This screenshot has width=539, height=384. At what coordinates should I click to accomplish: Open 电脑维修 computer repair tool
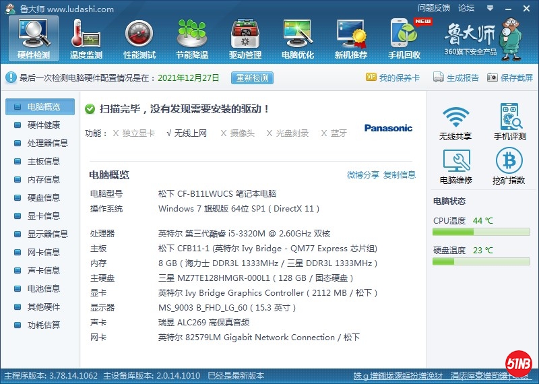click(455, 166)
